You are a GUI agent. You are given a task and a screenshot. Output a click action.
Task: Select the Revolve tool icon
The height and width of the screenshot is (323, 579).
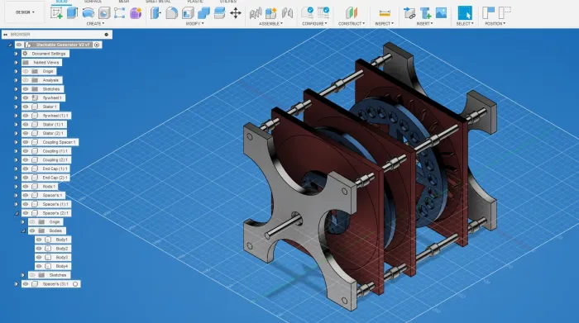click(88, 13)
